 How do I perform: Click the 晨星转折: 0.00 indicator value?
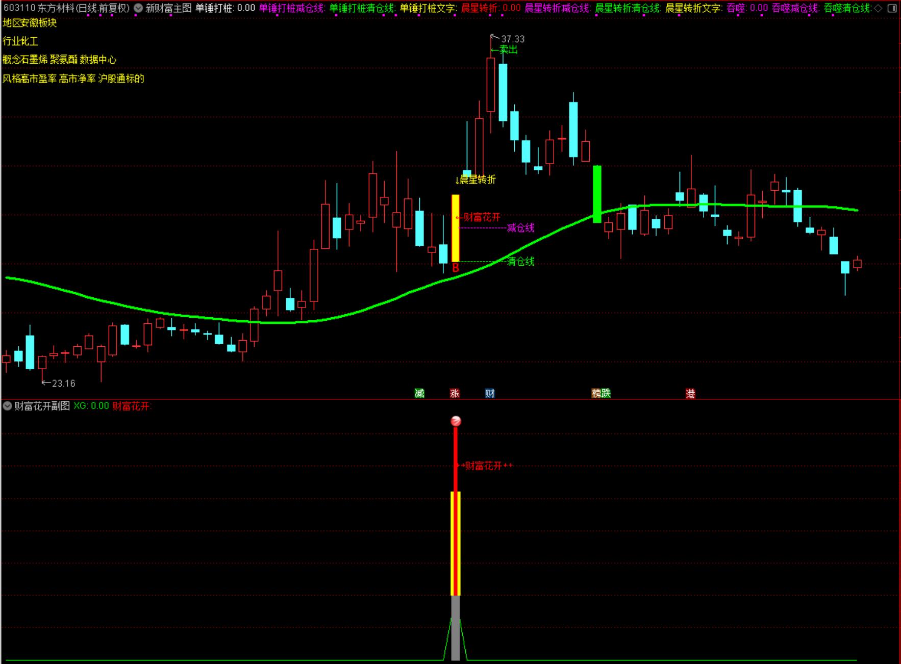pos(491,8)
